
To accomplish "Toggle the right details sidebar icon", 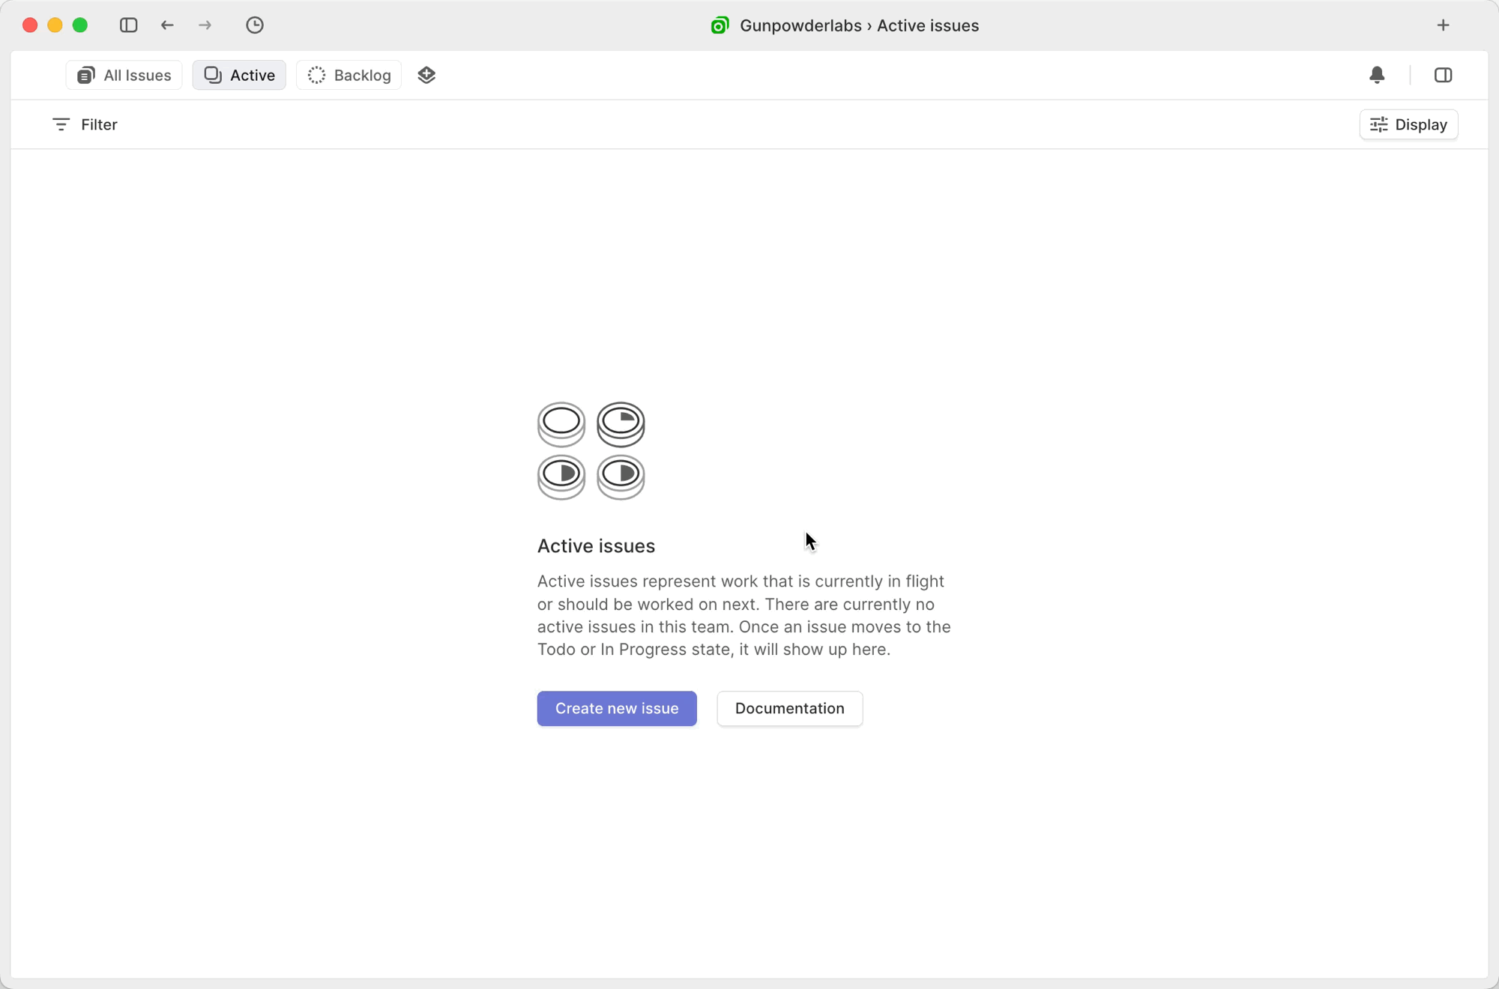I will click(1443, 75).
